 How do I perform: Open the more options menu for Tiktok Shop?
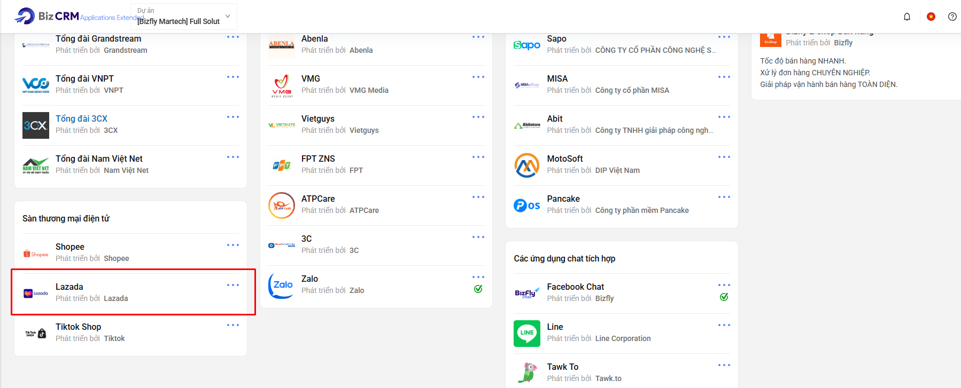(x=233, y=326)
